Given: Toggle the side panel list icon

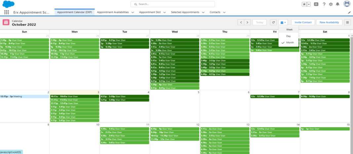Looking at the screenshot, I should tap(347, 22).
